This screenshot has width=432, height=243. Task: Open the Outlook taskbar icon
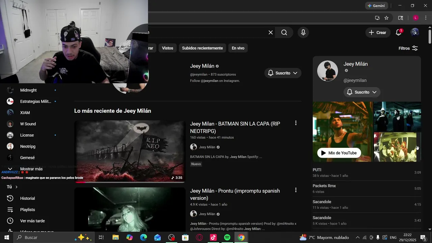pos(157,238)
